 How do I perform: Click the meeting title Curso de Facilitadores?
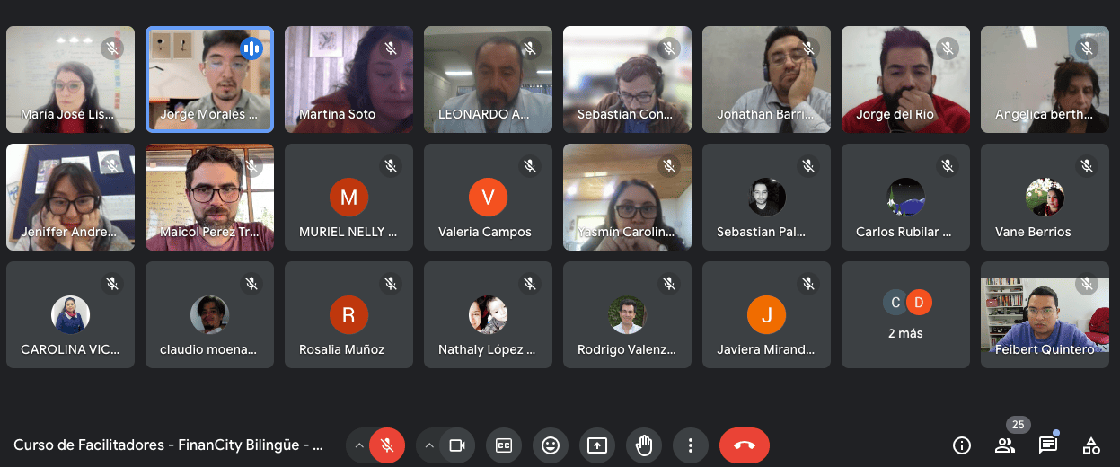[x=168, y=445]
